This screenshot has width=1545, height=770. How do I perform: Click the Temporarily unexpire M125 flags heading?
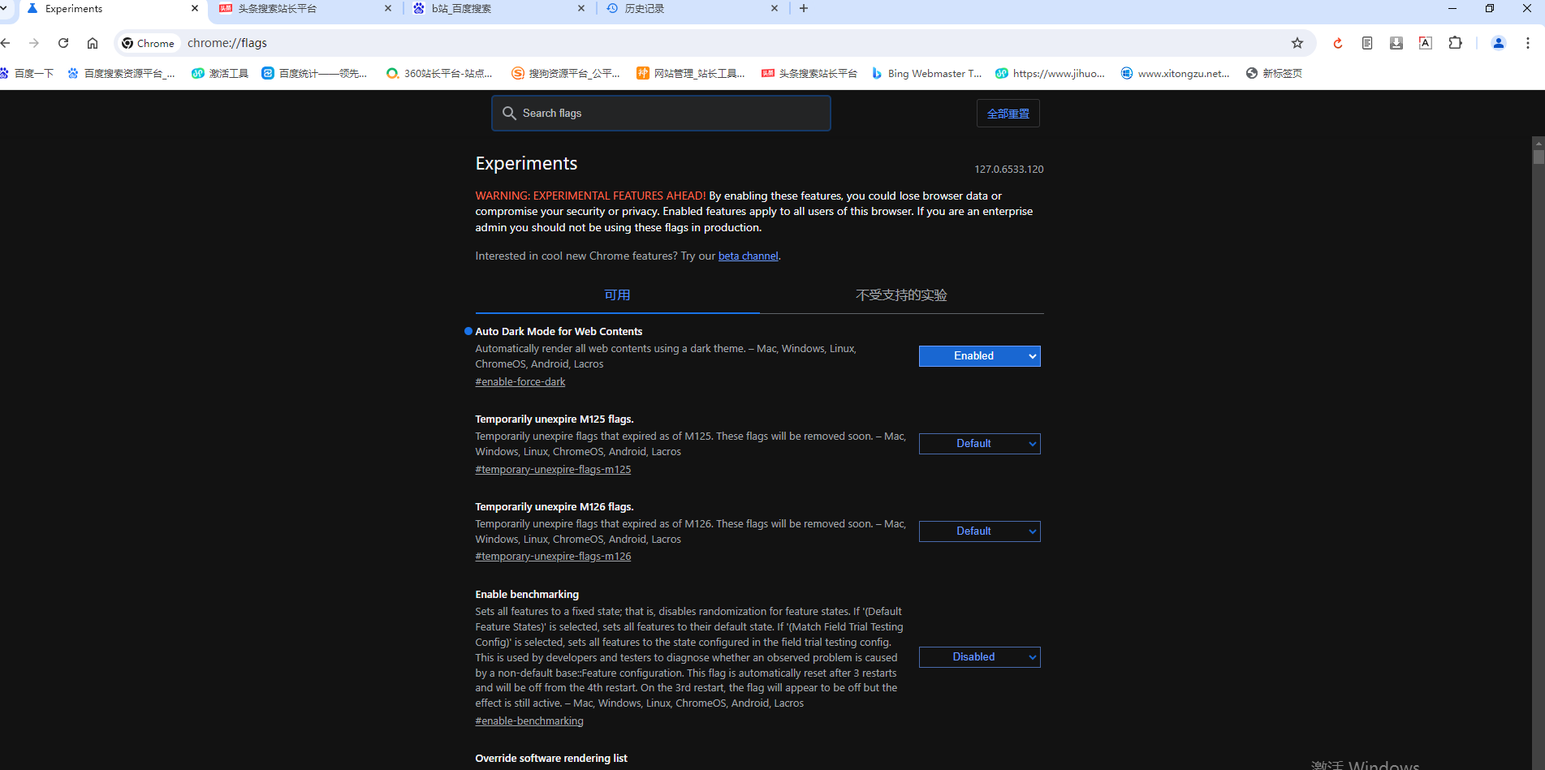coord(555,419)
